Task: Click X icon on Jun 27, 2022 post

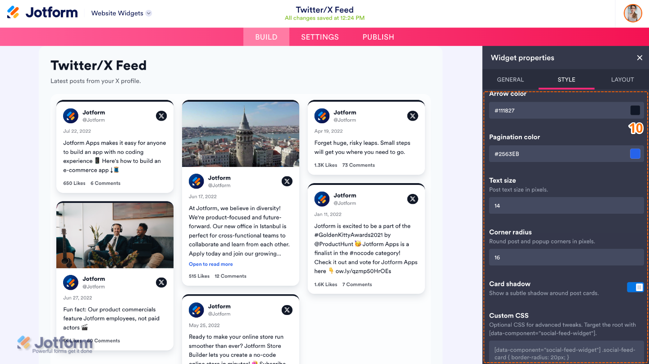Action: 161,282
